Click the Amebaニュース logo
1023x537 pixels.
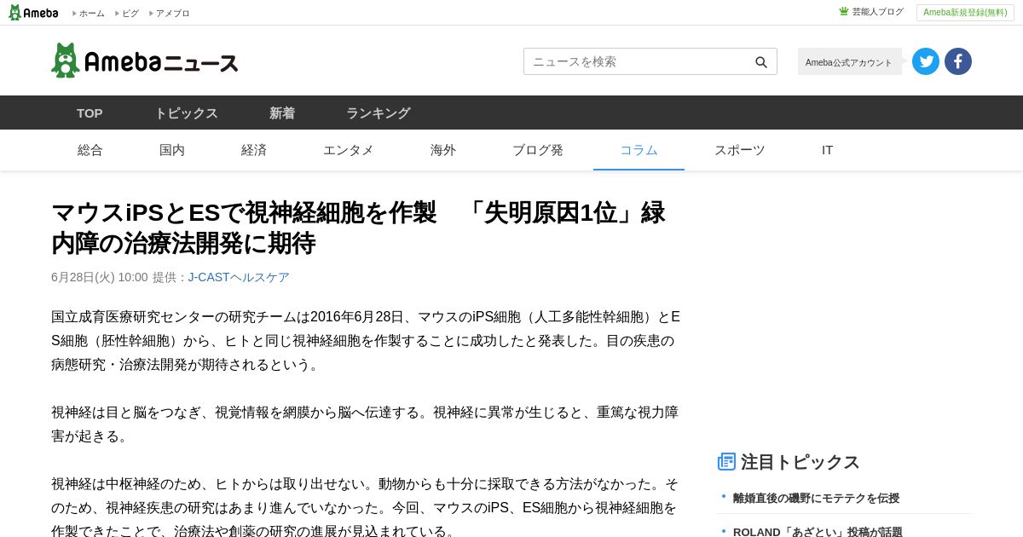[145, 61]
